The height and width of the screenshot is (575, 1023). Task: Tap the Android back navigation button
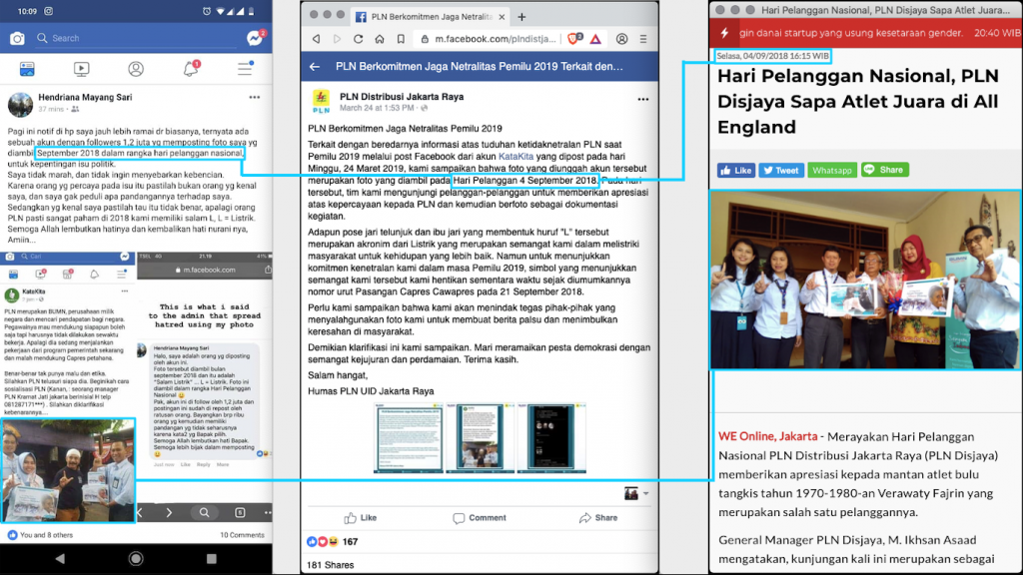pyautogui.click(x=60, y=559)
